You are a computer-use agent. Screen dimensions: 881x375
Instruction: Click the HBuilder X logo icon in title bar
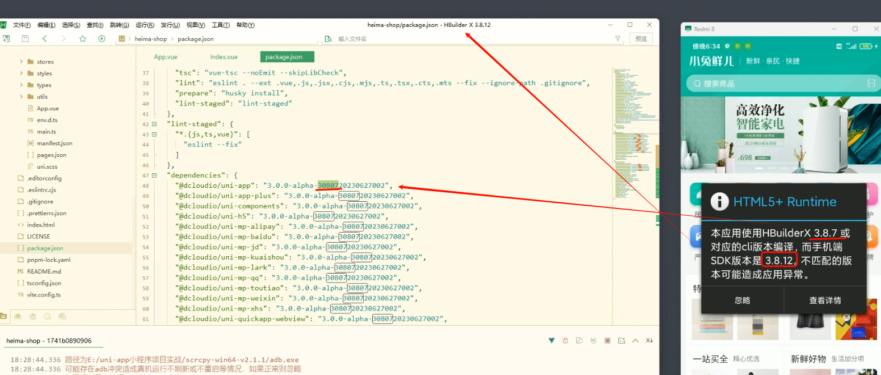[3, 25]
